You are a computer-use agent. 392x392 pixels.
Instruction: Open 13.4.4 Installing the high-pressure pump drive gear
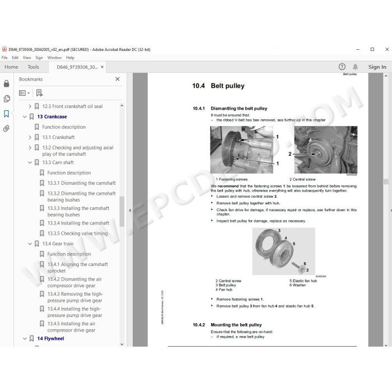point(74,312)
